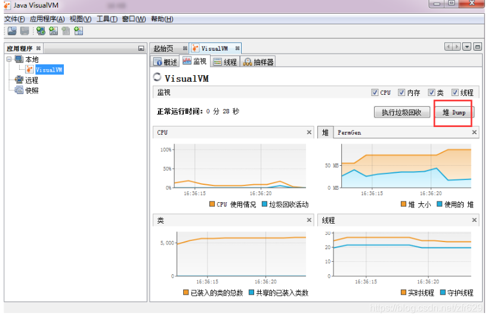Image resolution: width=488 pixels, height=319 pixels.
Task: Toggle the 线程 checkbox
Action: [455, 92]
